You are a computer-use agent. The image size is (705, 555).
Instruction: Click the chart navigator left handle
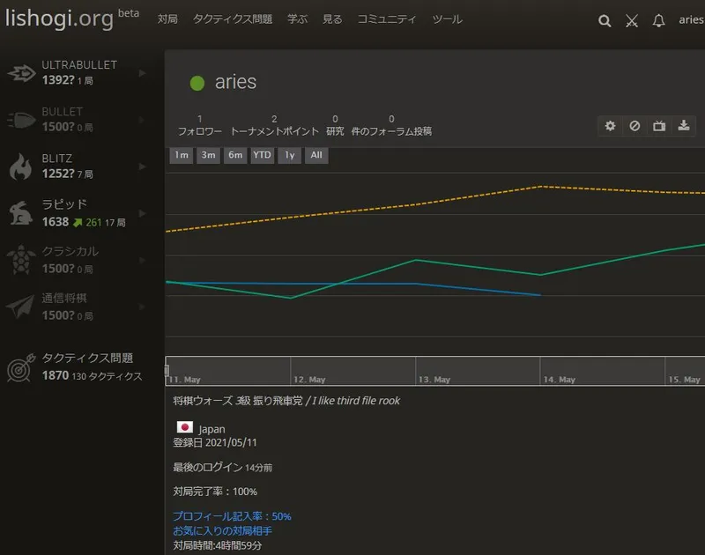[167, 371]
